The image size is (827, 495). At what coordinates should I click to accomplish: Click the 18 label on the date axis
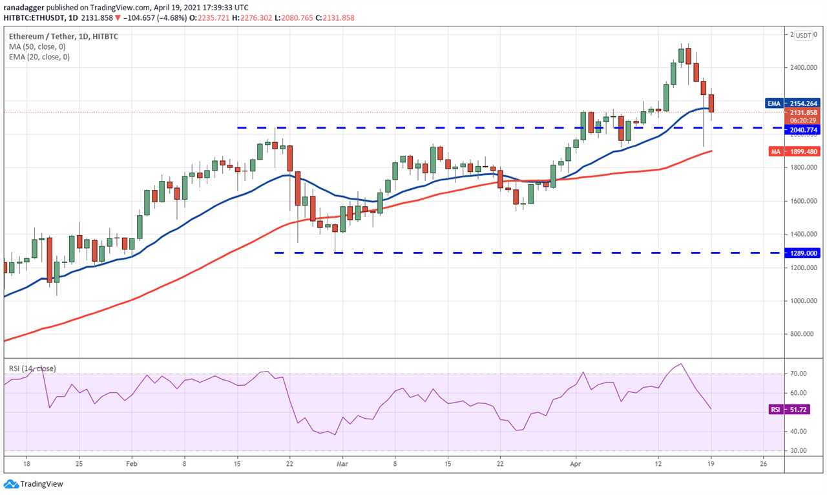pos(25,463)
